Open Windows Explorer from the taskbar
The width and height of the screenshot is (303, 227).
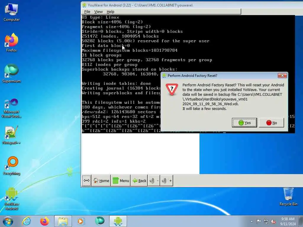pos(63,221)
